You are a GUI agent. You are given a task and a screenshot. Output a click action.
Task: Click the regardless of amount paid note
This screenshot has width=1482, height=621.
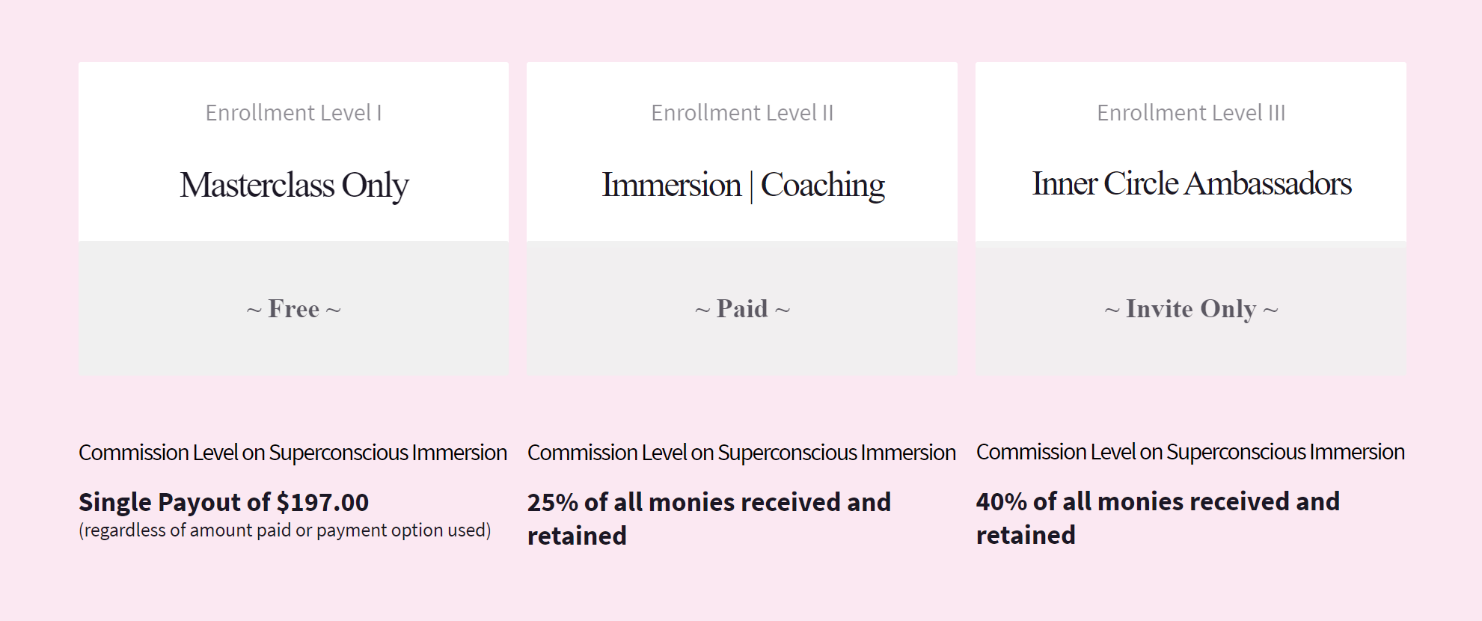pos(285,530)
